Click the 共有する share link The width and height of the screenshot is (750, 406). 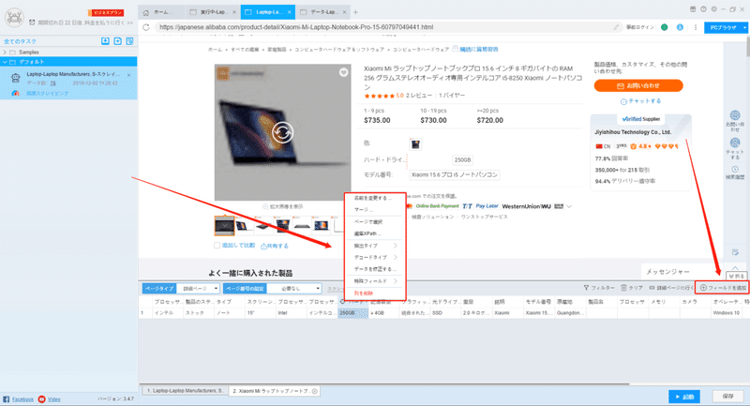tap(275, 246)
